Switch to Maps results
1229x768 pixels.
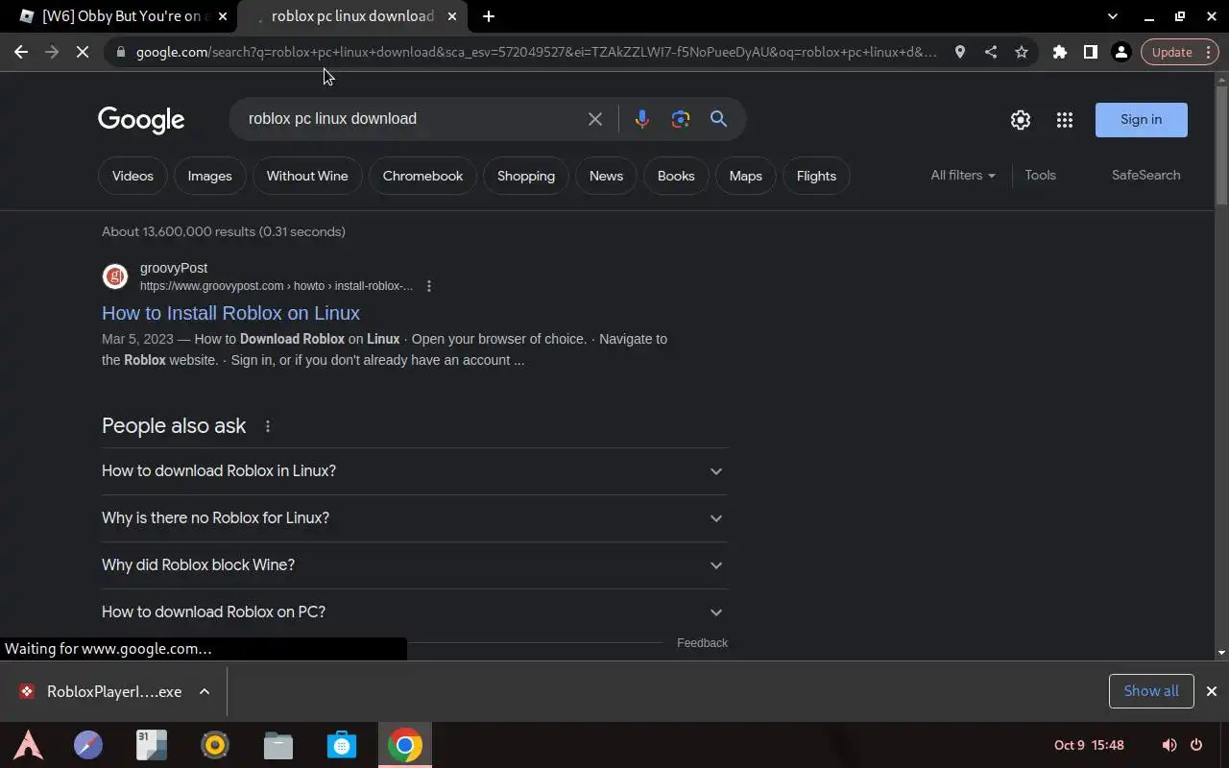(x=745, y=176)
